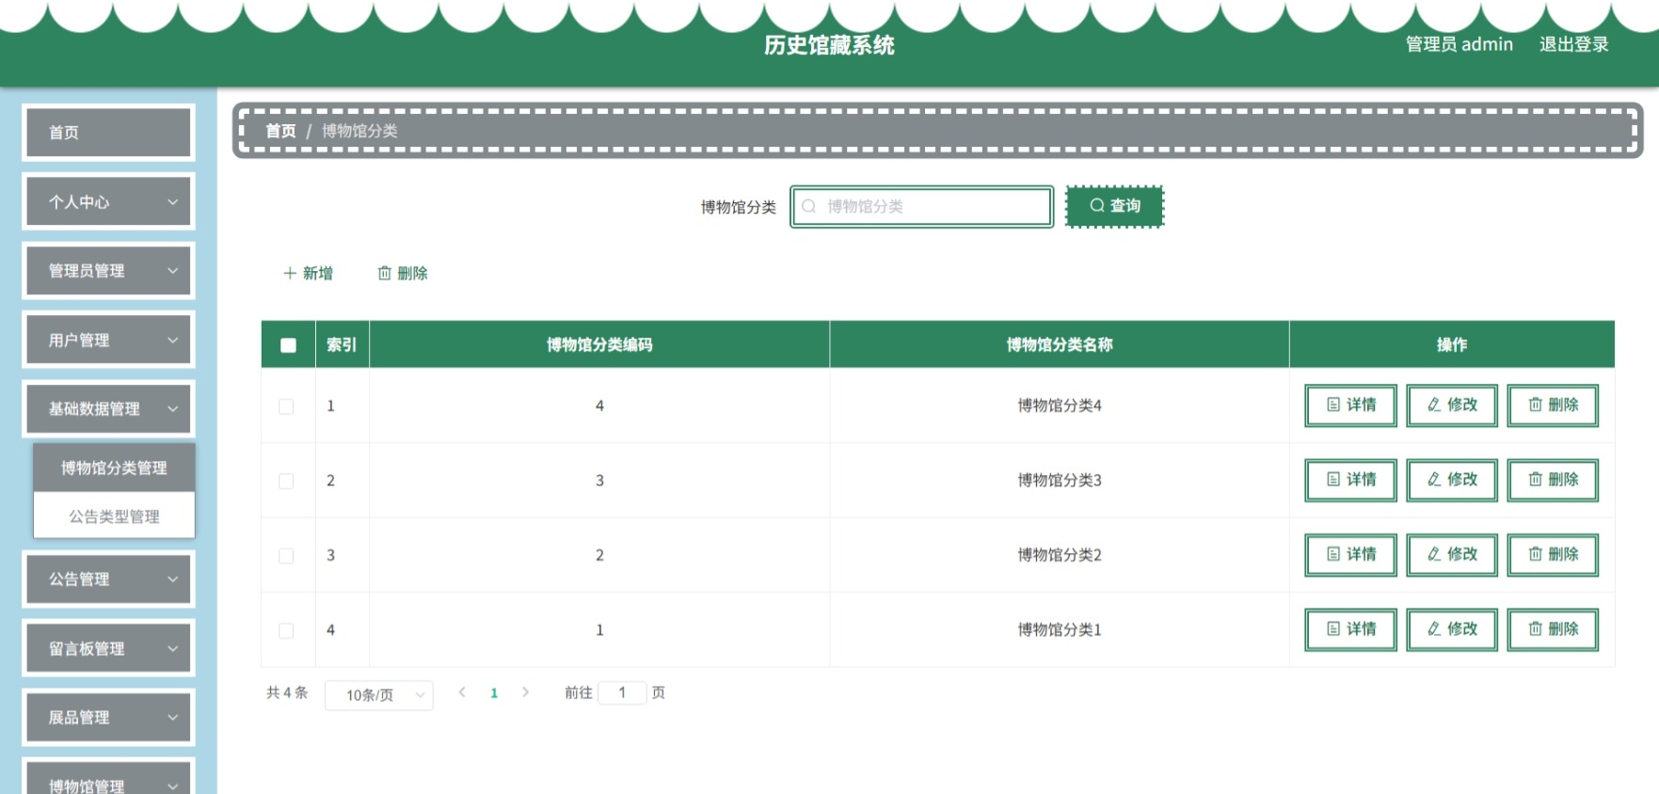1659x794 pixels.
Task: Click the 博物馆分类名称 column header
Action: [1060, 344]
